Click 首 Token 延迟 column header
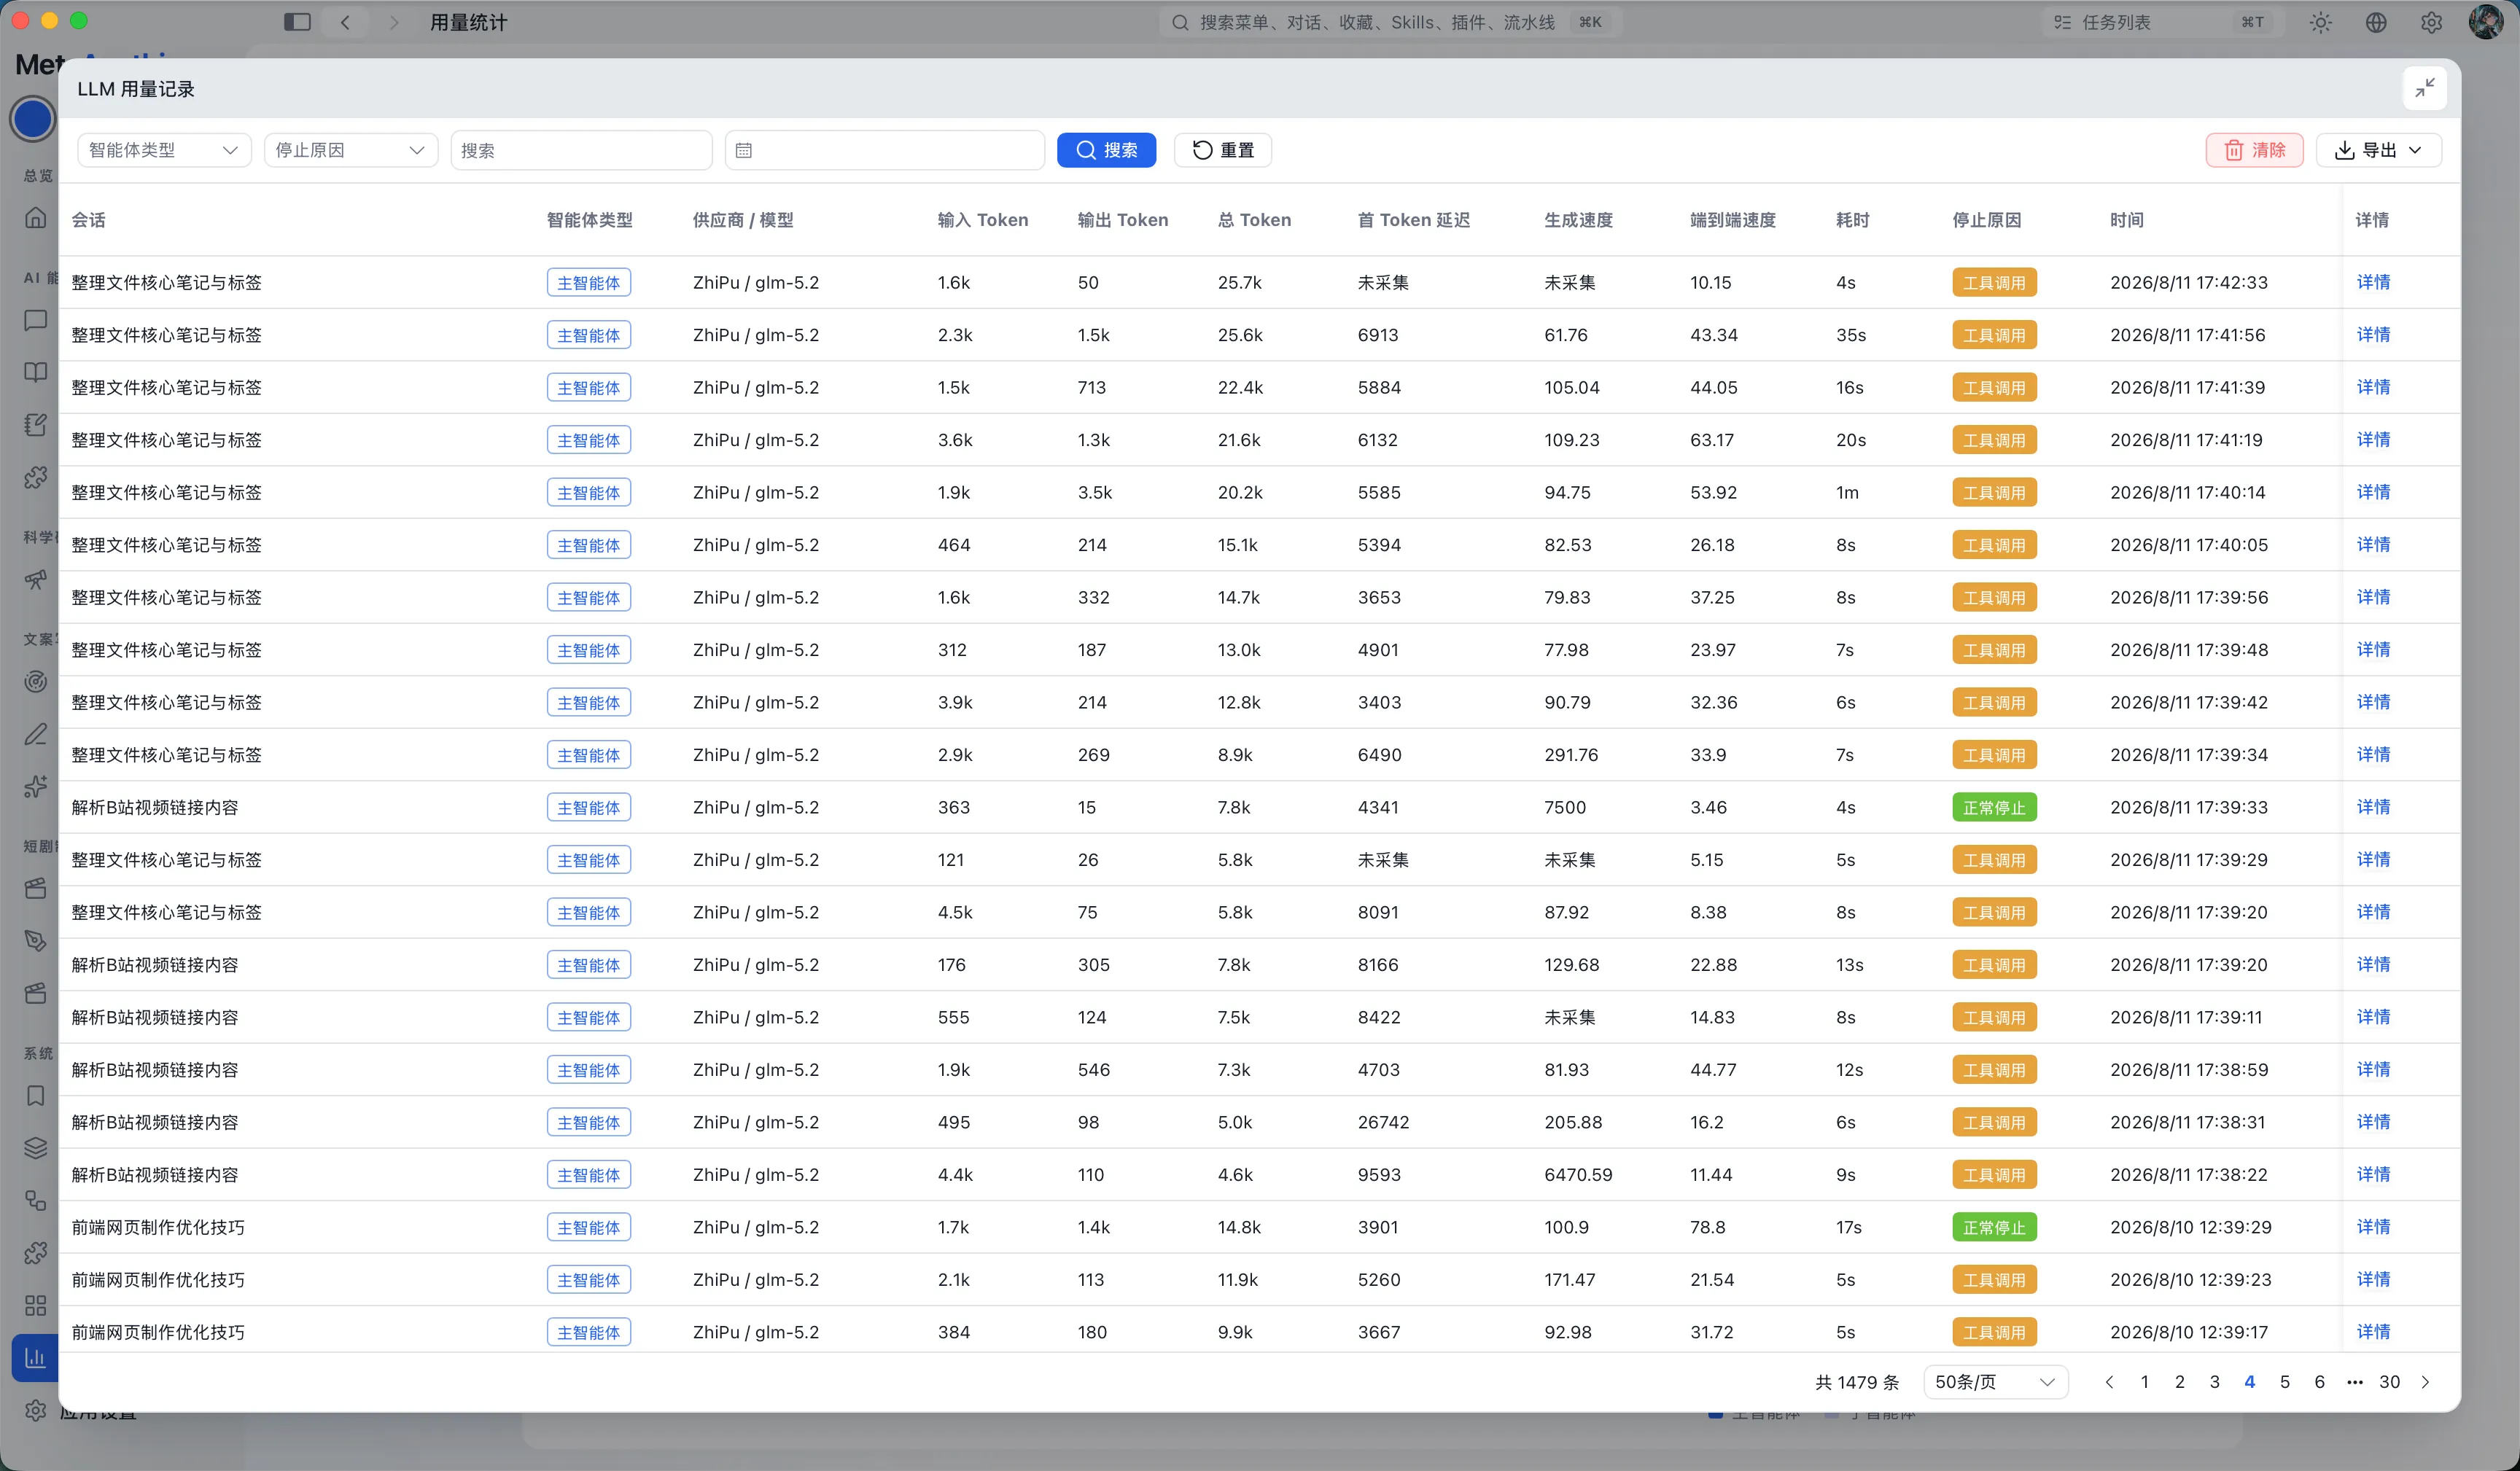This screenshot has width=2520, height=1471. (1413, 220)
